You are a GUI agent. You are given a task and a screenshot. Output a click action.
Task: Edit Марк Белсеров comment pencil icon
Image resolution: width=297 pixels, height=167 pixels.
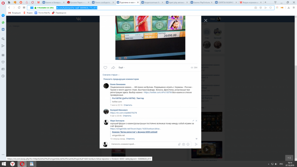point(193,121)
